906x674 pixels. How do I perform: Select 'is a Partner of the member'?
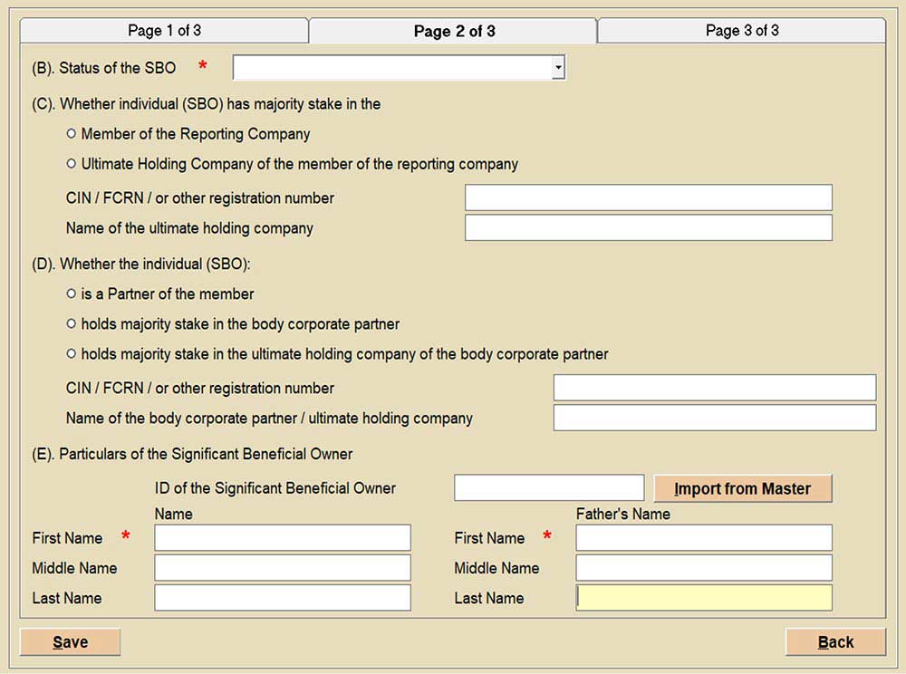pos(72,294)
